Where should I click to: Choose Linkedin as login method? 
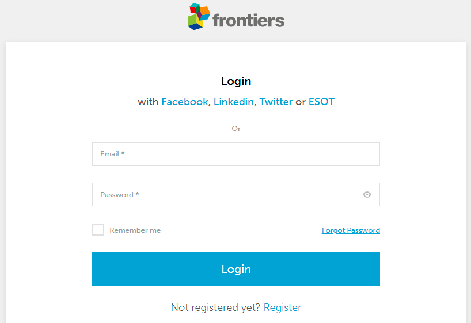click(233, 102)
